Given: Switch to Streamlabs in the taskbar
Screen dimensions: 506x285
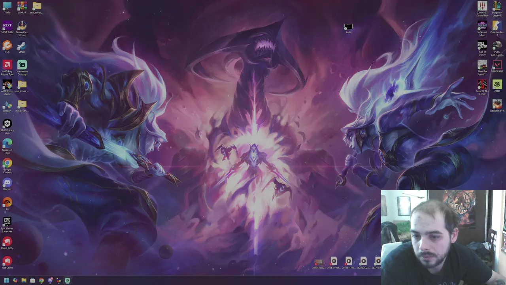Looking at the screenshot, I should click(67, 281).
